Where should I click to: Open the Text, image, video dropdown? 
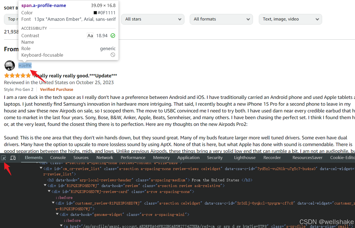[290, 19]
